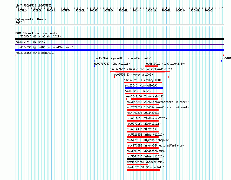
Task: Click the red bar under esv2407518
Action: click(142, 83)
